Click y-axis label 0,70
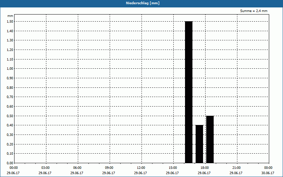The height and width of the screenshot is (177, 283). (x=10, y=97)
